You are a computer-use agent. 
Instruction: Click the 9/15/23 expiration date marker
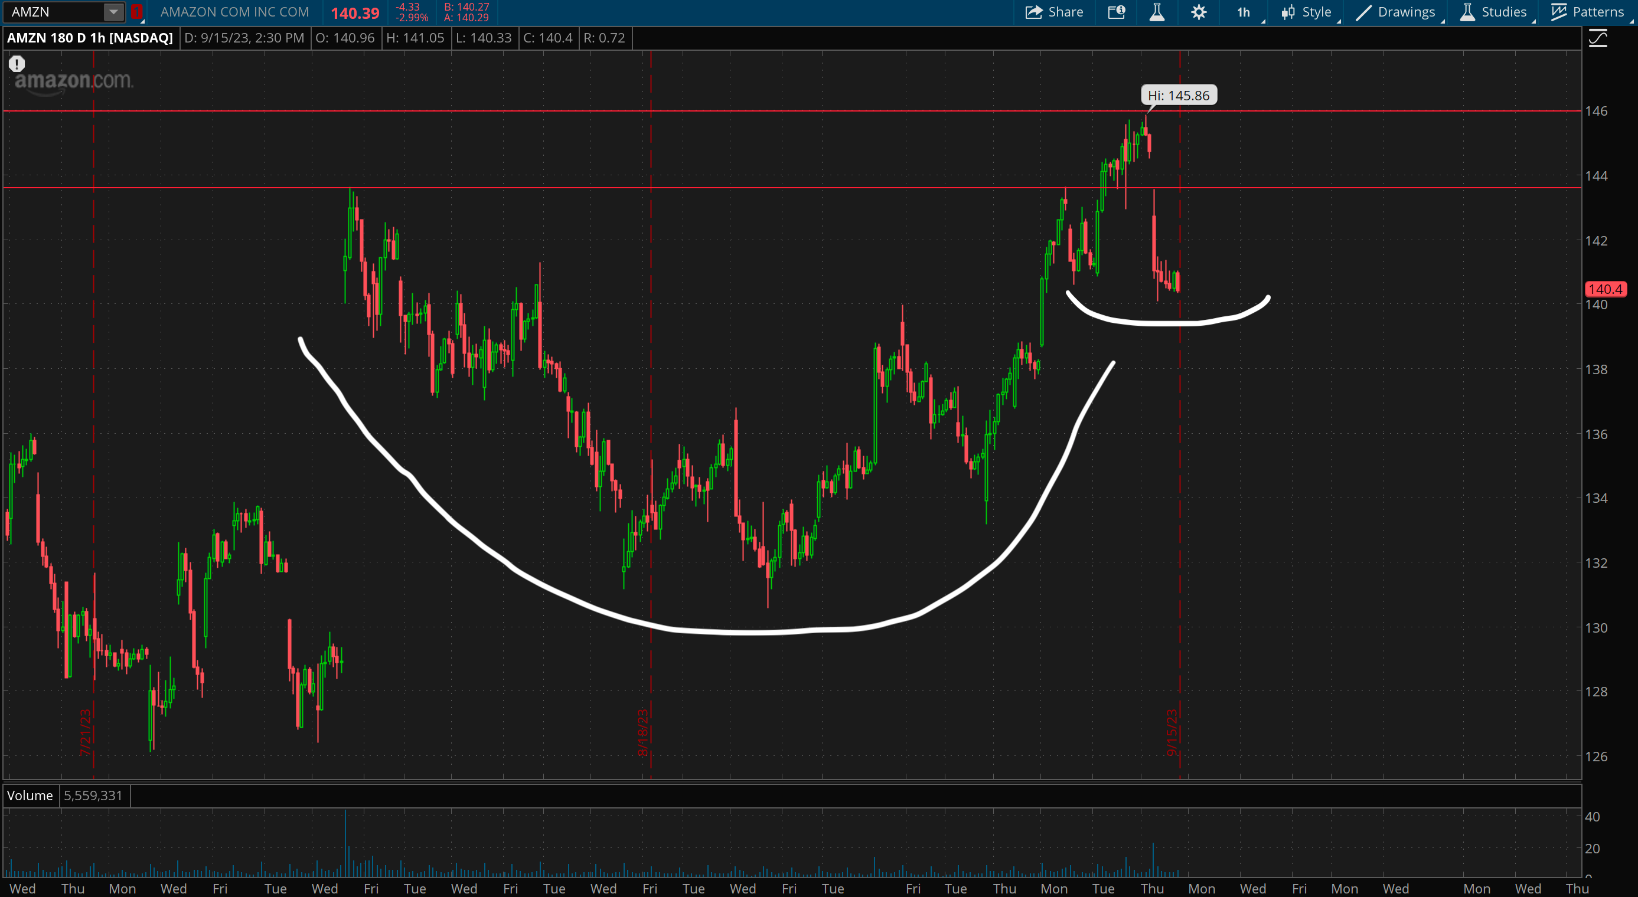[1172, 733]
